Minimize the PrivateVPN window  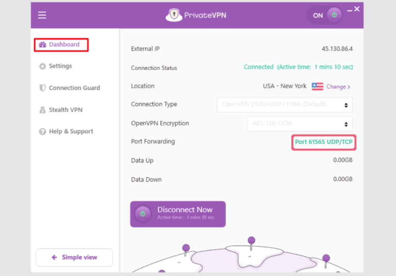[350, 11]
